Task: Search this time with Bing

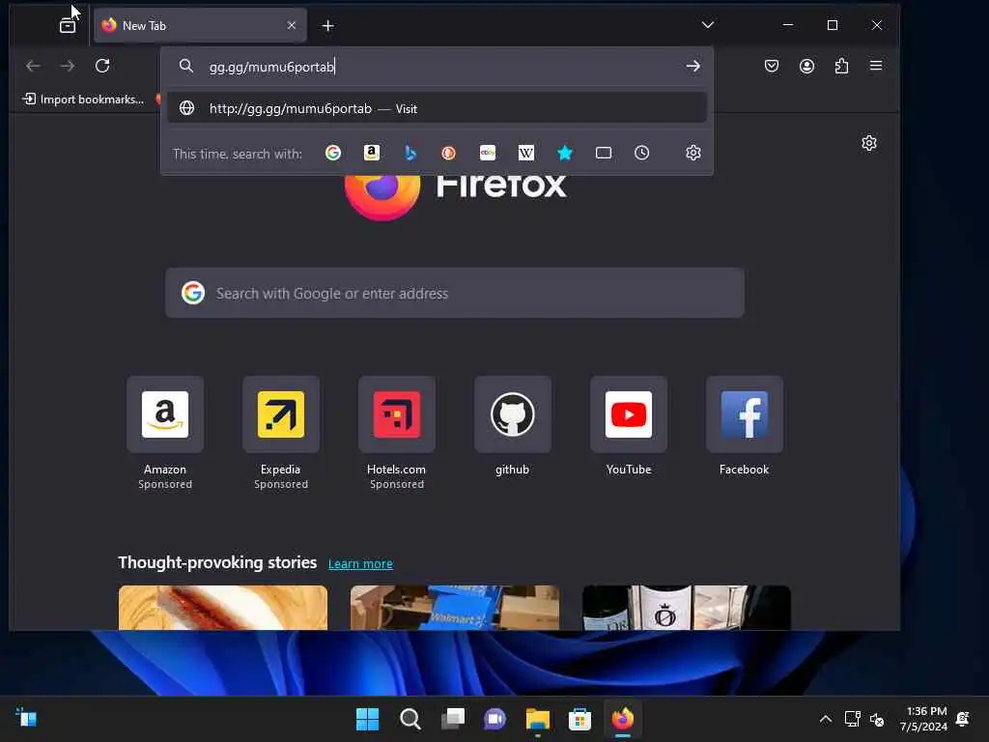Action: pos(410,153)
